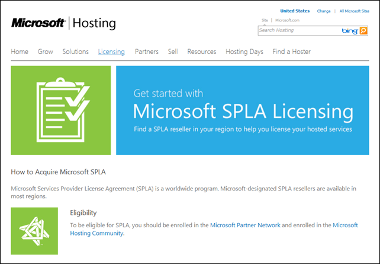Click the bing logo in search box
The width and height of the screenshot is (380, 264).
point(350,31)
